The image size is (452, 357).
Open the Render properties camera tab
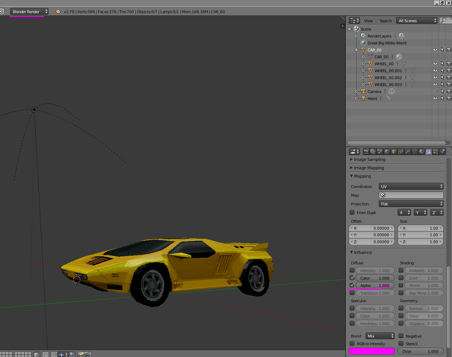click(366, 152)
